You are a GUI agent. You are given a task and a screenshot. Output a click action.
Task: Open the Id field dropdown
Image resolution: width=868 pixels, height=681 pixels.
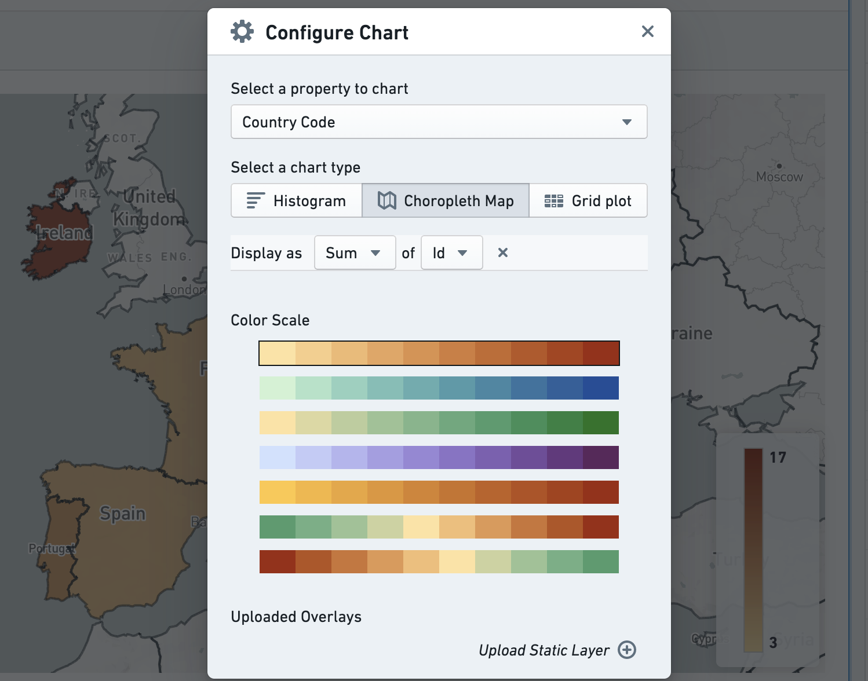(451, 252)
